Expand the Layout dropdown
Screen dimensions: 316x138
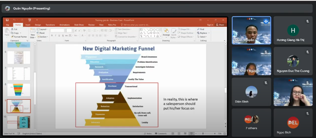point(42,29)
